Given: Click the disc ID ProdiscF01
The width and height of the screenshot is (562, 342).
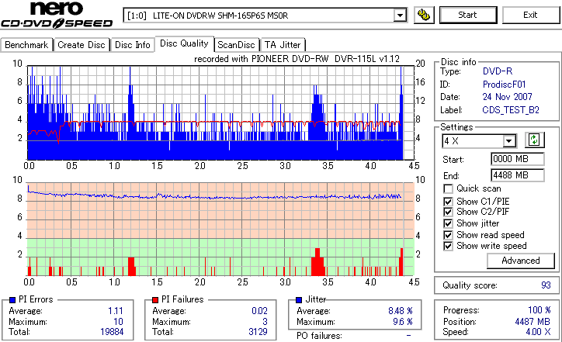Looking at the screenshot, I should 504,85.
